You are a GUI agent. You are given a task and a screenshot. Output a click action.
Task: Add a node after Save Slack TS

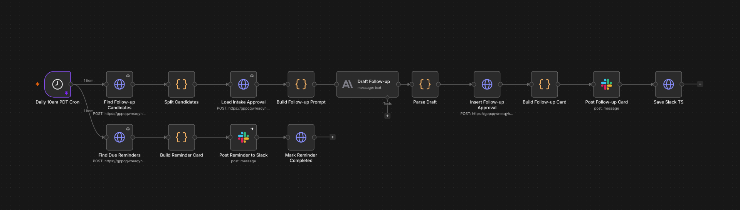(700, 84)
